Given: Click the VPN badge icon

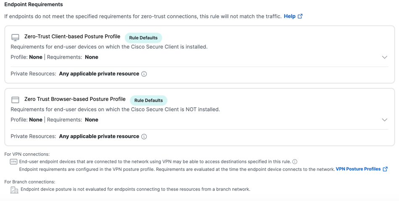Looking at the screenshot, I should click(13, 162).
